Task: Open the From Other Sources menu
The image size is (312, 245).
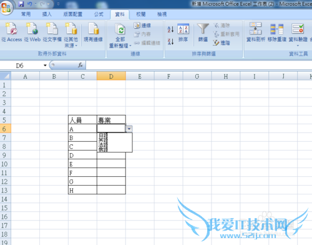Action: (x=71, y=35)
